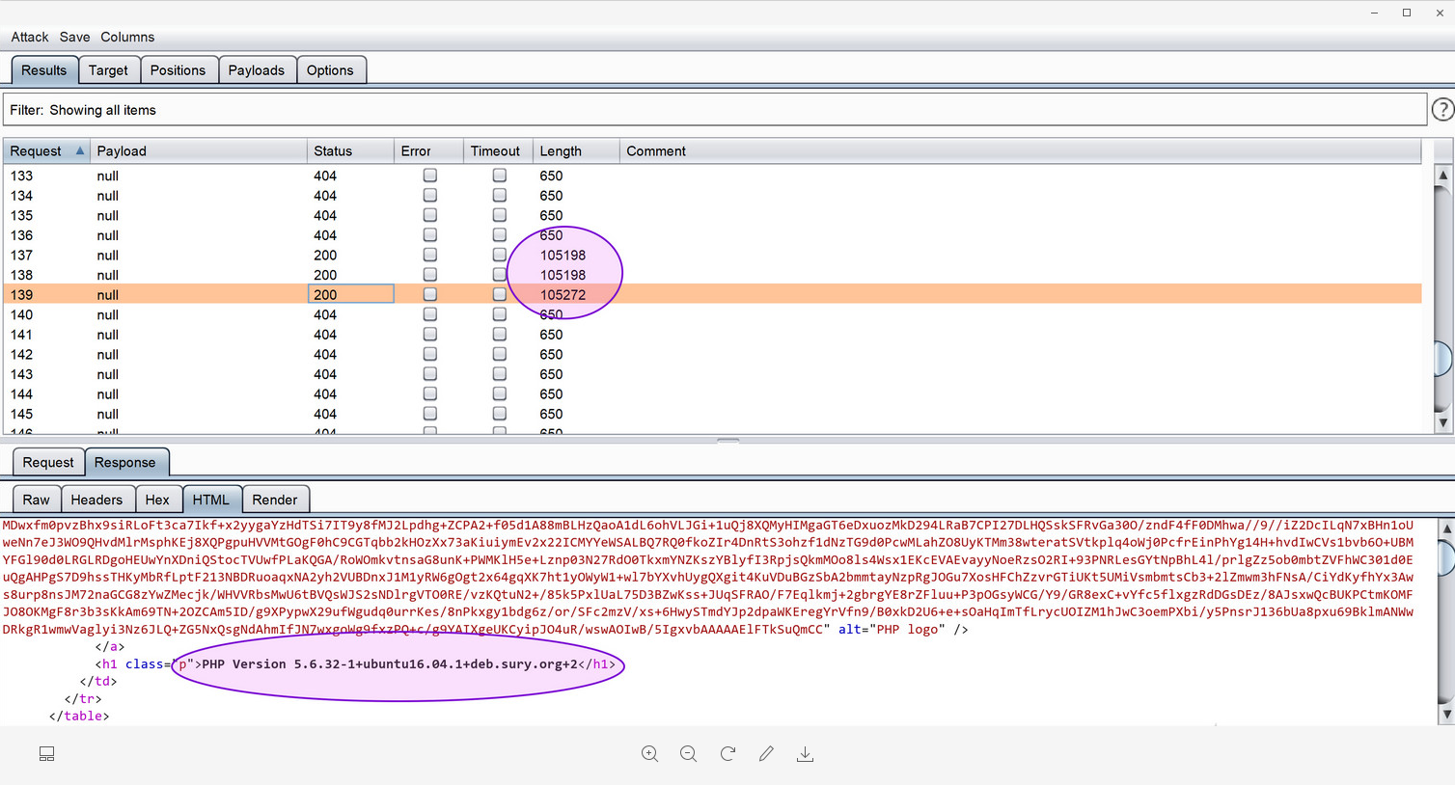Toggle the Error checkbox for request 139
The height and width of the screenshot is (785, 1455).
(430, 294)
